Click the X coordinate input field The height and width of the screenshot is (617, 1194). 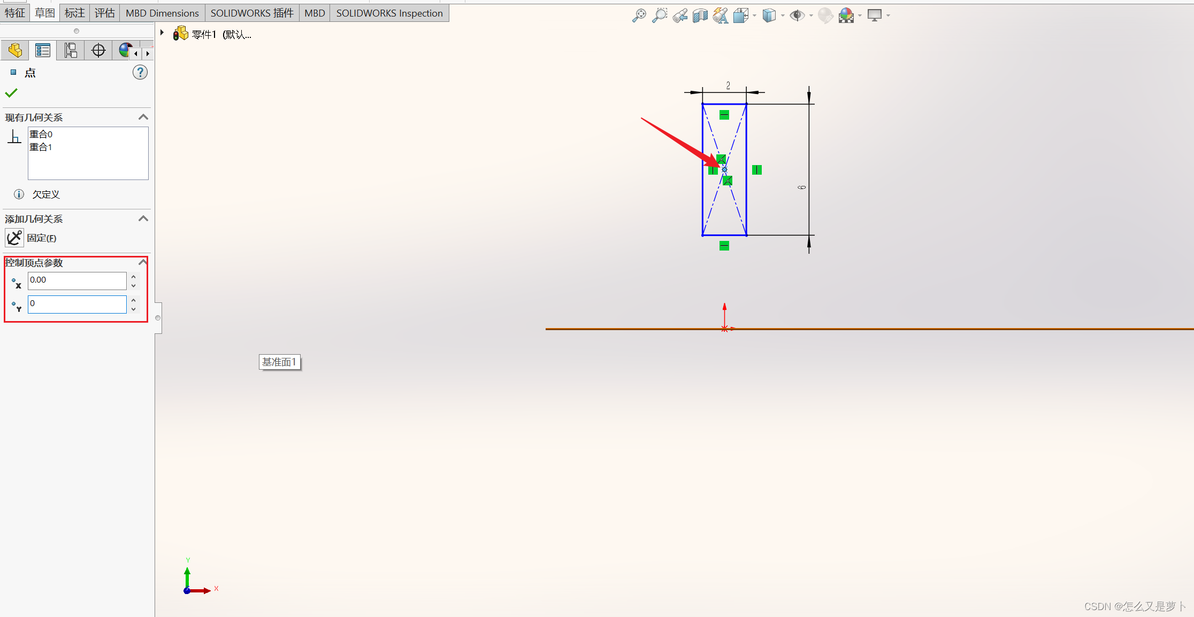pos(77,280)
